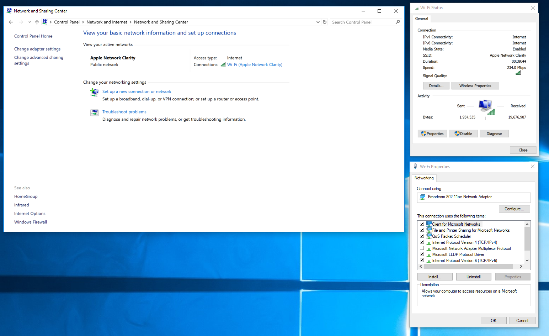Click the Microsoft LLDP Protocol Driver icon

tap(429, 254)
